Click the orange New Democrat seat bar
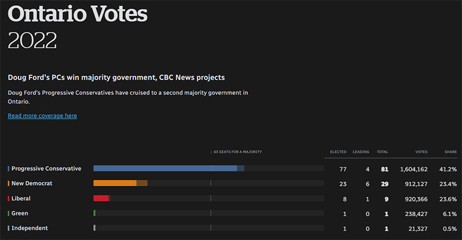This screenshot has width=462, height=240. [x=115, y=183]
